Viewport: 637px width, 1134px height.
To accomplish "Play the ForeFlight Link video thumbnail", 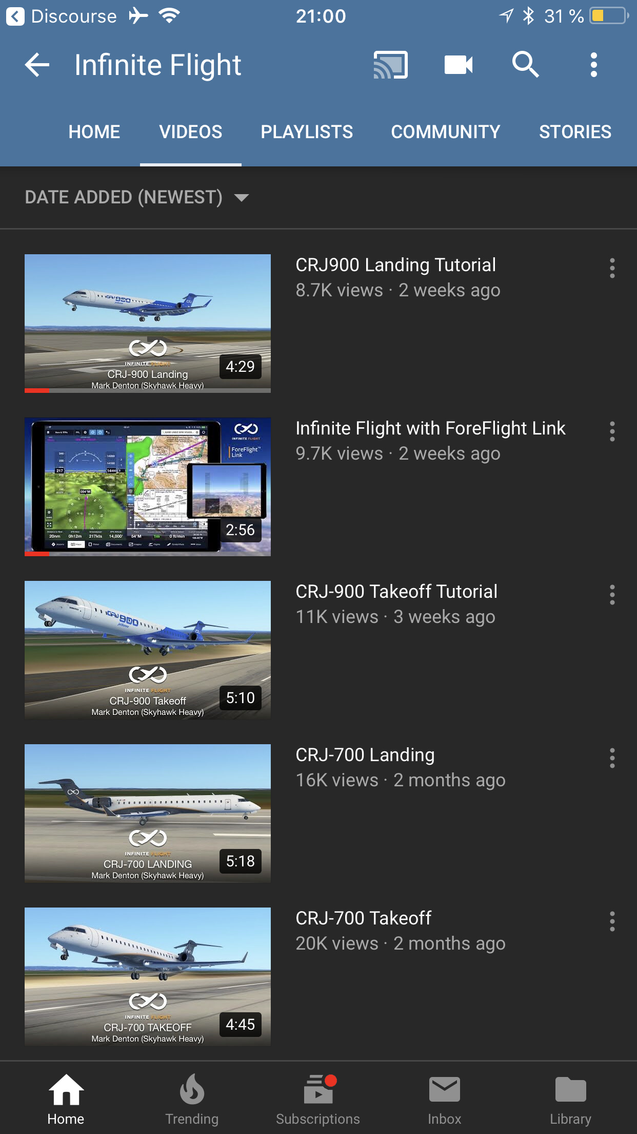I will (148, 487).
